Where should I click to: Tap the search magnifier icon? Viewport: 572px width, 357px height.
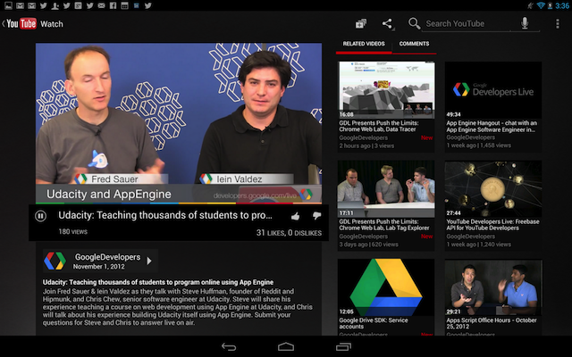coord(415,24)
